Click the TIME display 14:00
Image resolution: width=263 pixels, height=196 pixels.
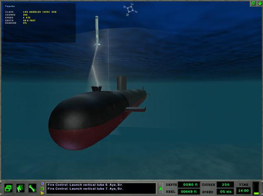(243, 191)
